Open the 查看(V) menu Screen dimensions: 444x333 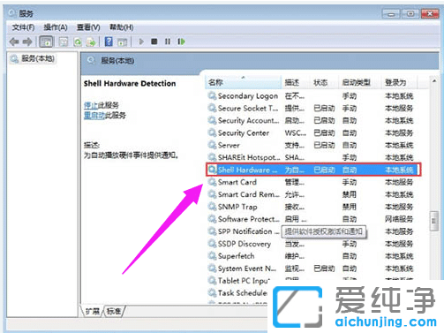88,27
